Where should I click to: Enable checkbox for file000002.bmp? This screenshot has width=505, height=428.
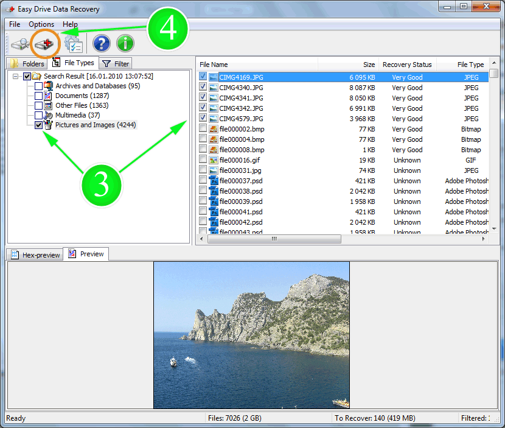pyautogui.click(x=203, y=129)
